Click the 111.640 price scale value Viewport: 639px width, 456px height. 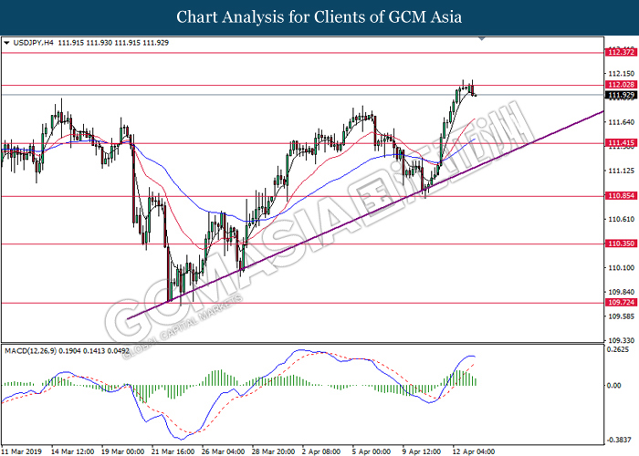(622, 122)
